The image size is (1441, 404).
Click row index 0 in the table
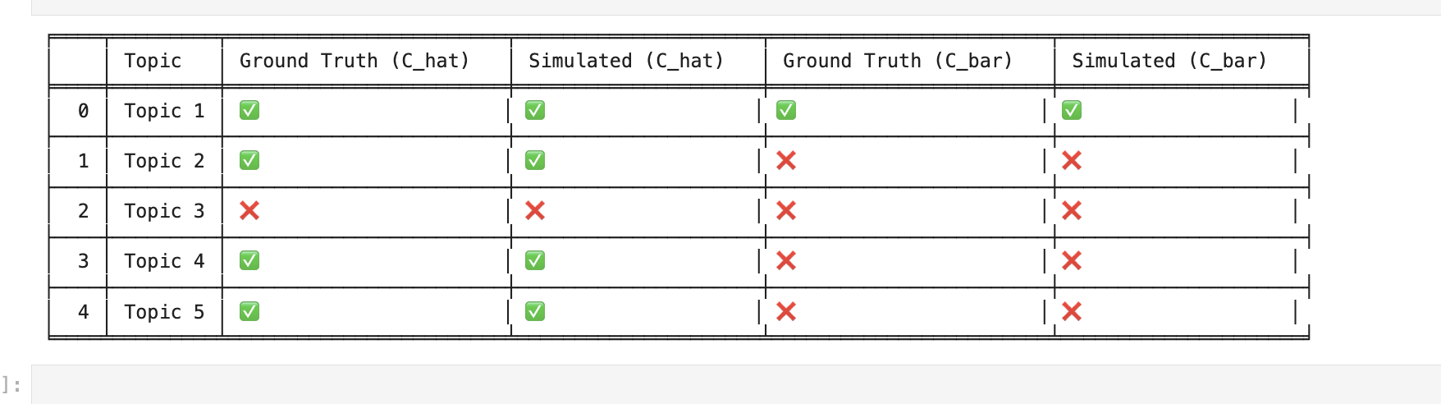[x=83, y=111]
